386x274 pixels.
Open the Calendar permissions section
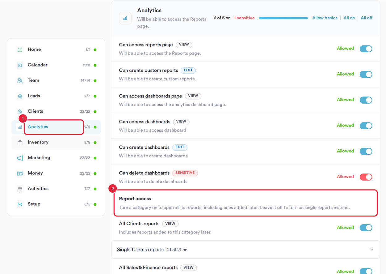56,65
